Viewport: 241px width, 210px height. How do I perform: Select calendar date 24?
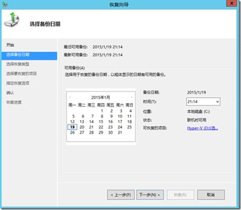(120, 127)
